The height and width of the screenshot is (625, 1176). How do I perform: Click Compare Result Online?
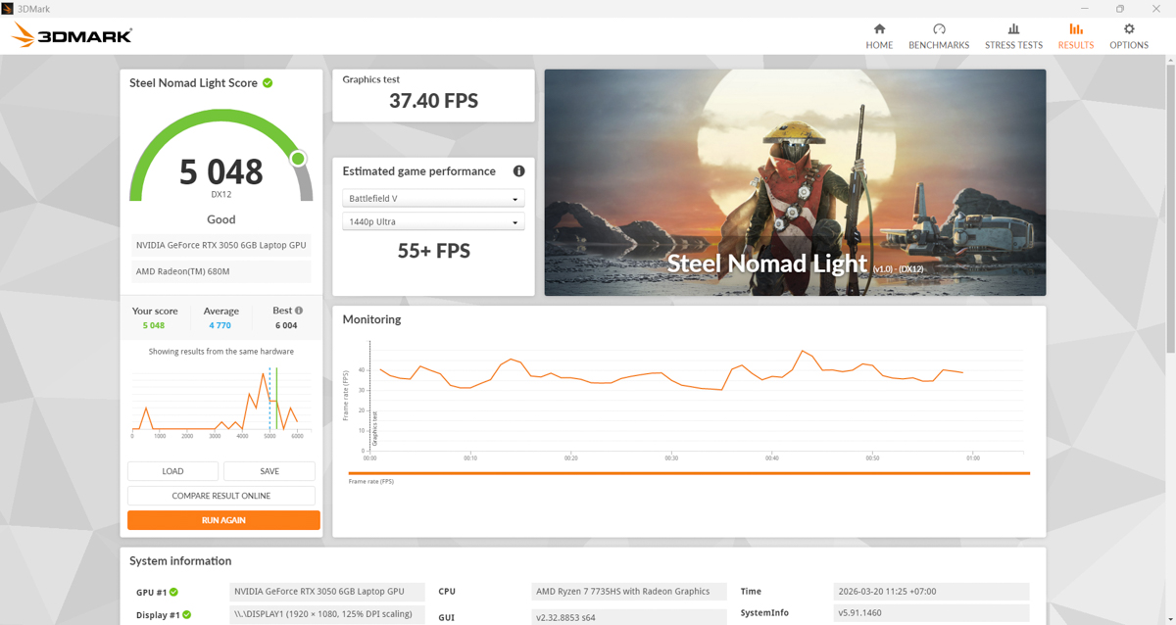(x=220, y=495)
